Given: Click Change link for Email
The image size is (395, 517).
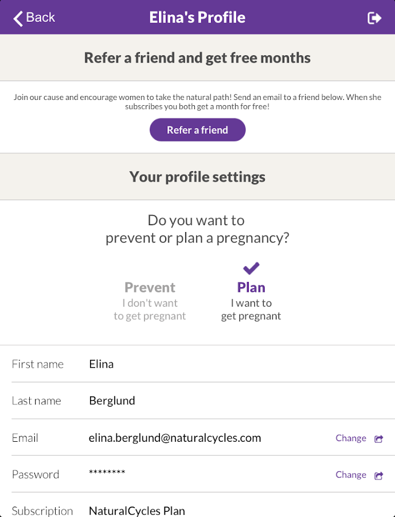Looking at the screenshot, I should coord(351,438).
